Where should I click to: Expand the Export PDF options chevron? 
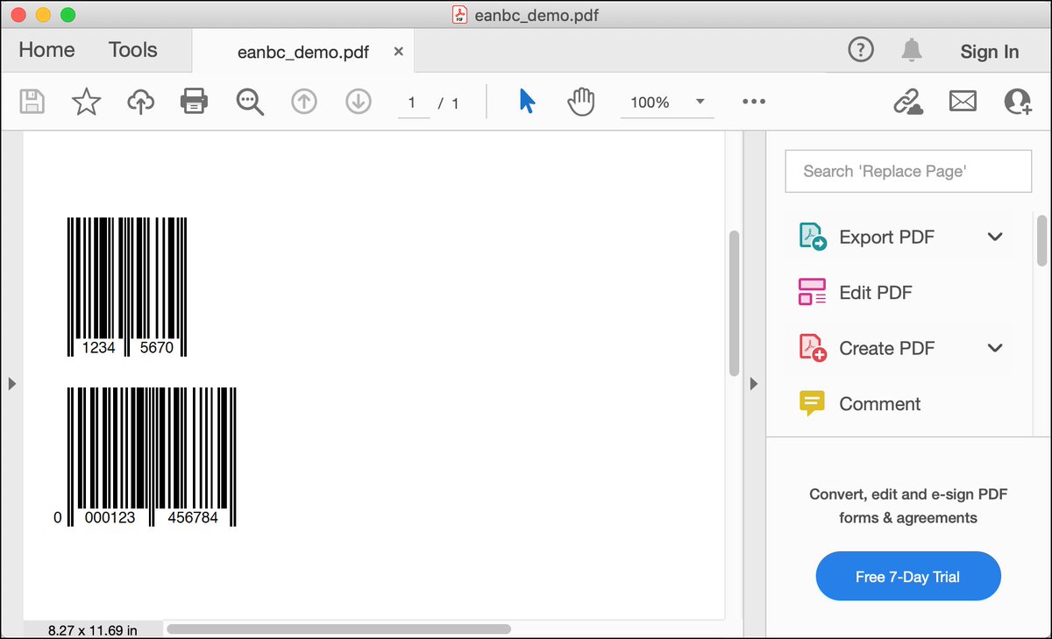995,237
